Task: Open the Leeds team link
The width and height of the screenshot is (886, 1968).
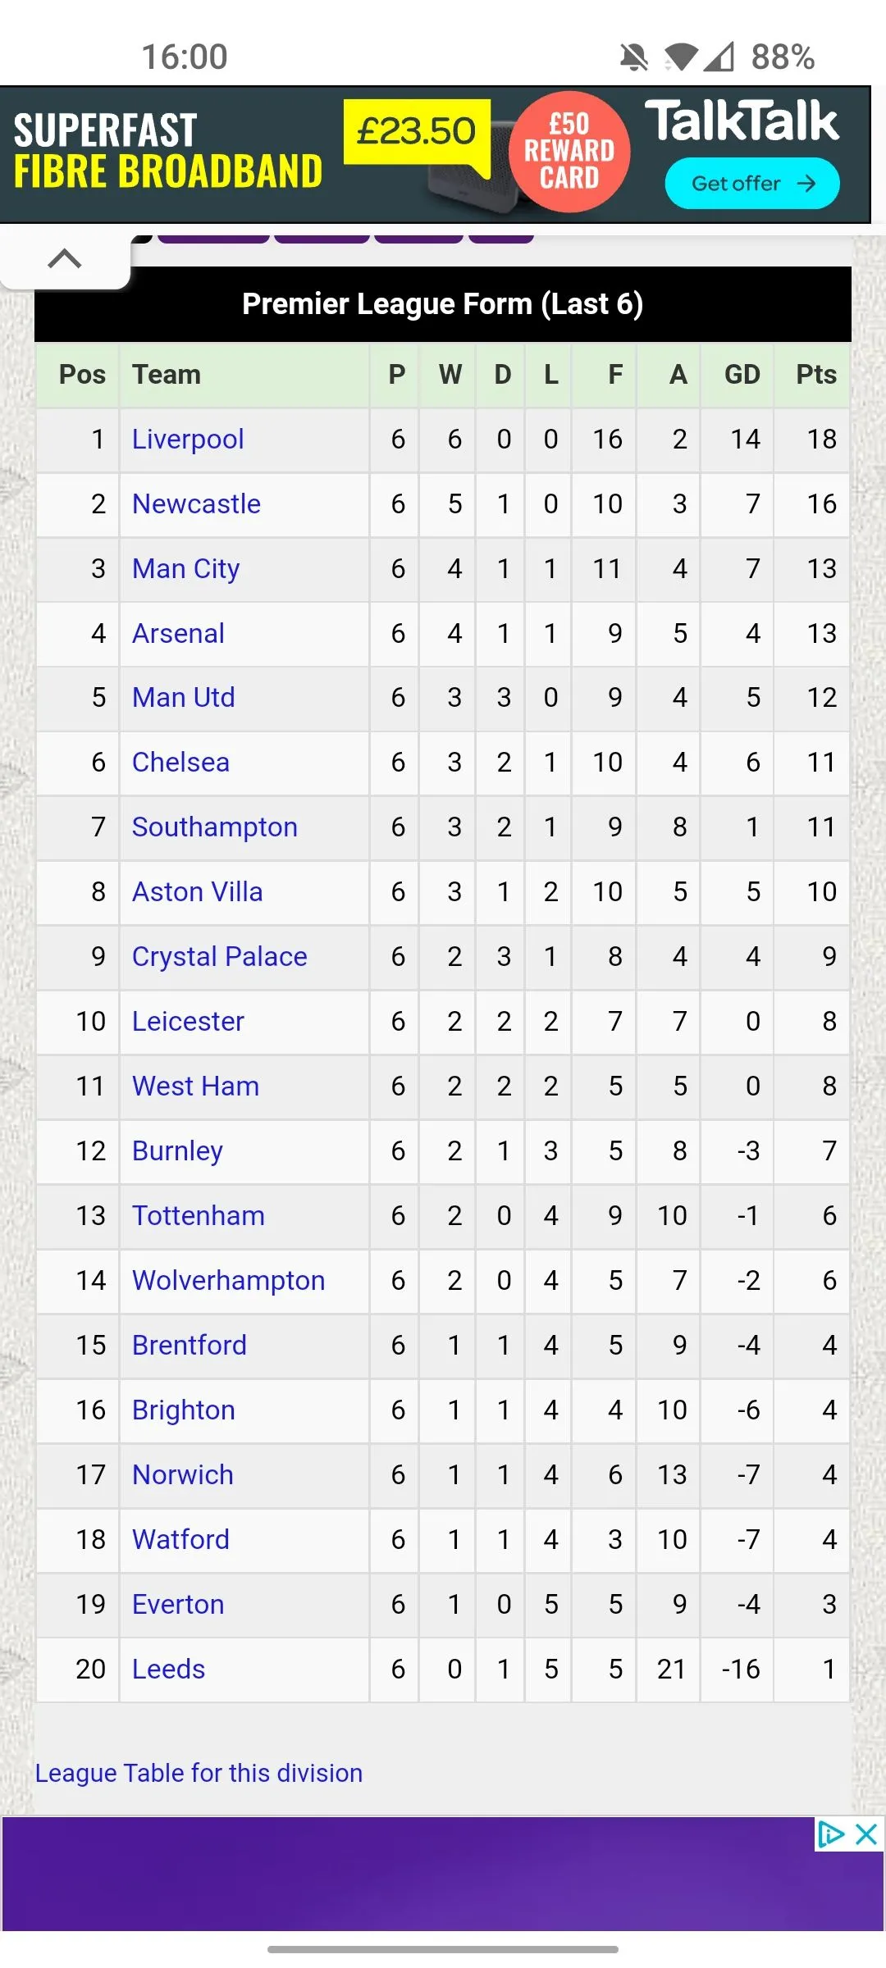Action: point(168,1670)
